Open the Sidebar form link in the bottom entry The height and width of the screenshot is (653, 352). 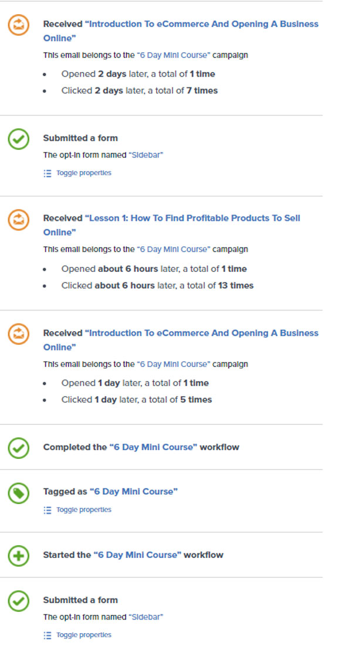(146, 617)
